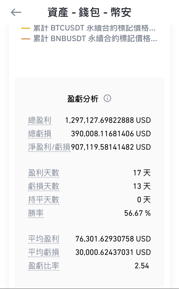Select the 56.67 % win rate value
The image size is (179, 289).
click(x=137, y=213)
